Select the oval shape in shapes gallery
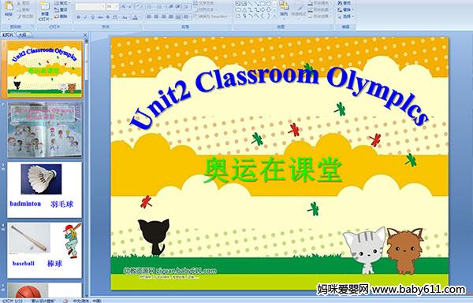The height and width of the screenshot is (303, 473). tap(269, 3)
